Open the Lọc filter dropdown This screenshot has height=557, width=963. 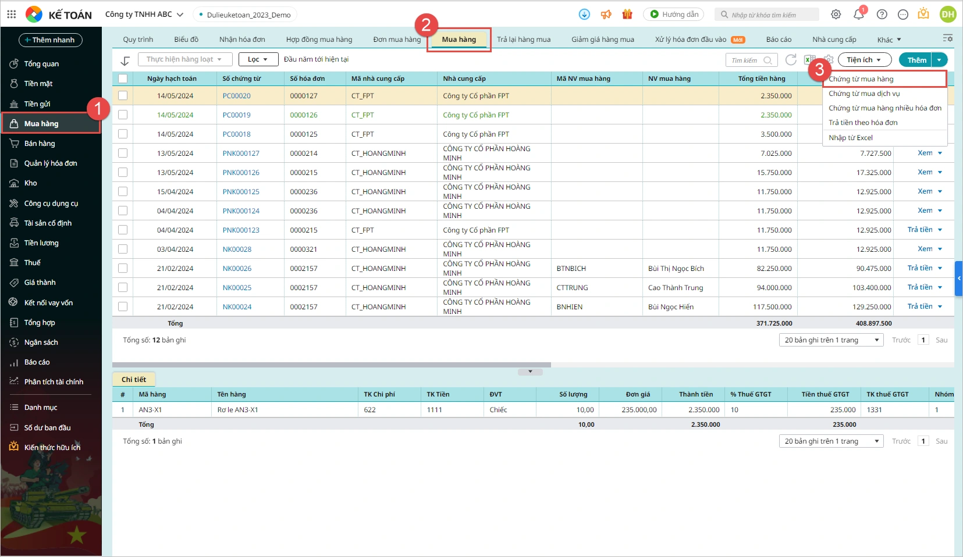pos(258,59)
